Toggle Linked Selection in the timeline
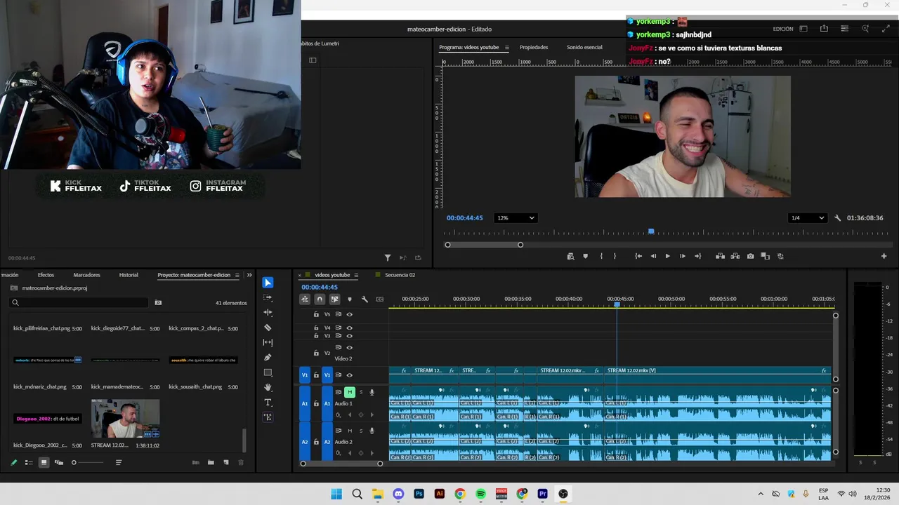Image resolution: width=899 pixels, height=505 pixels. (334, 299)
